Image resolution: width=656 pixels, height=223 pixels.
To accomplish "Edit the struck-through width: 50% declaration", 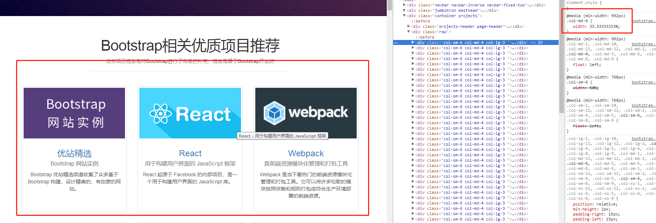I will click(586, 88).
